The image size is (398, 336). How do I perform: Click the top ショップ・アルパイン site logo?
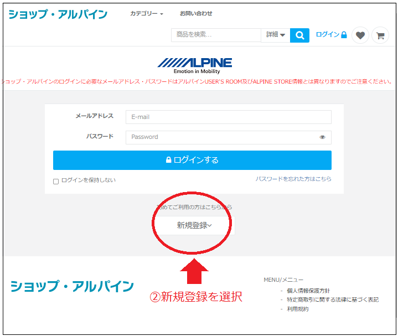click(x=58, y=14)
